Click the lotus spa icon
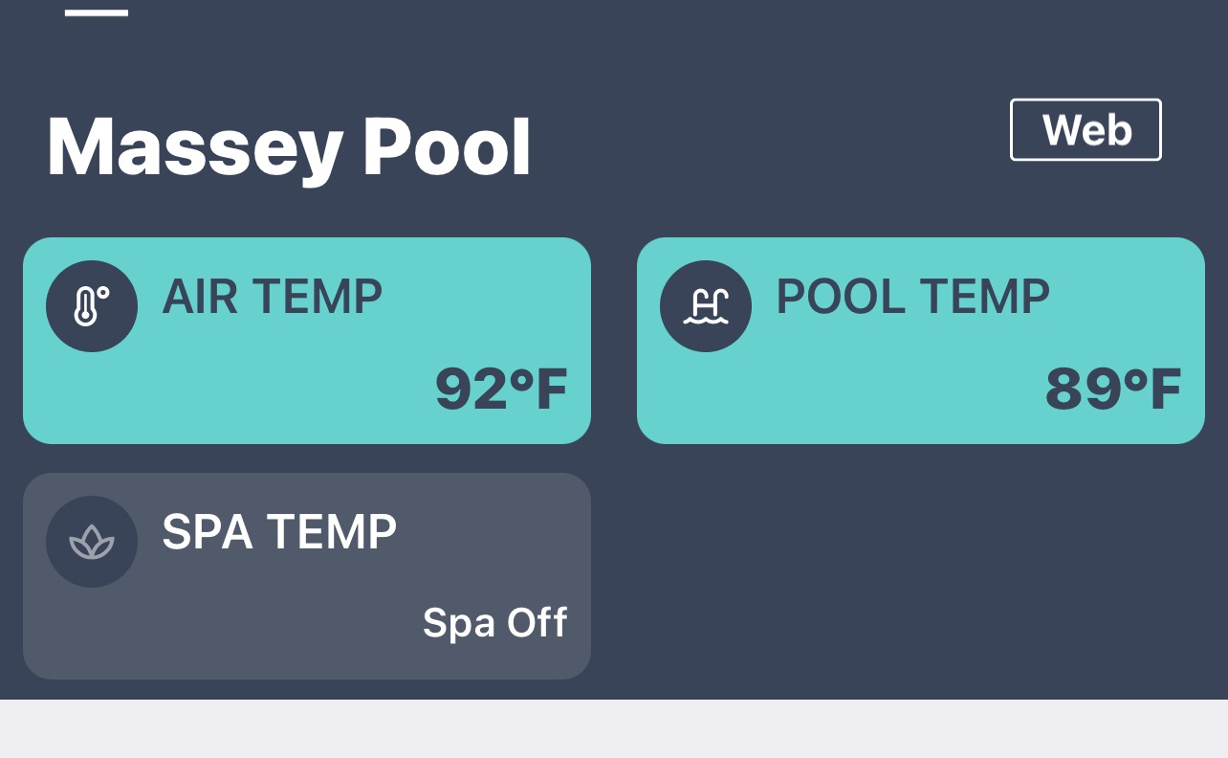Screen dimensions: 1228x758 click(92, 543)
